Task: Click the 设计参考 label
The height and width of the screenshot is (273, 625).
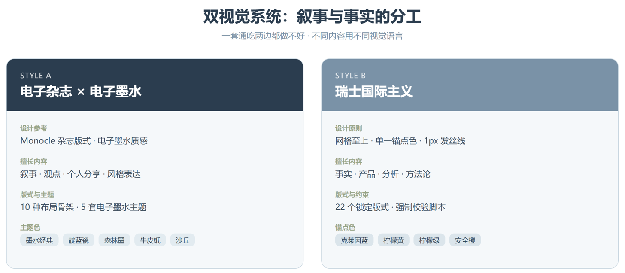Action: pyautogui.click(x=33, y=128)
